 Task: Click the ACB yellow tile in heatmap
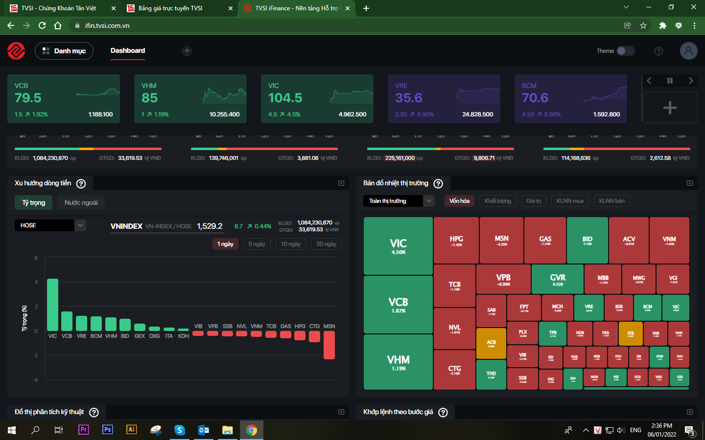tap(491, 344)
